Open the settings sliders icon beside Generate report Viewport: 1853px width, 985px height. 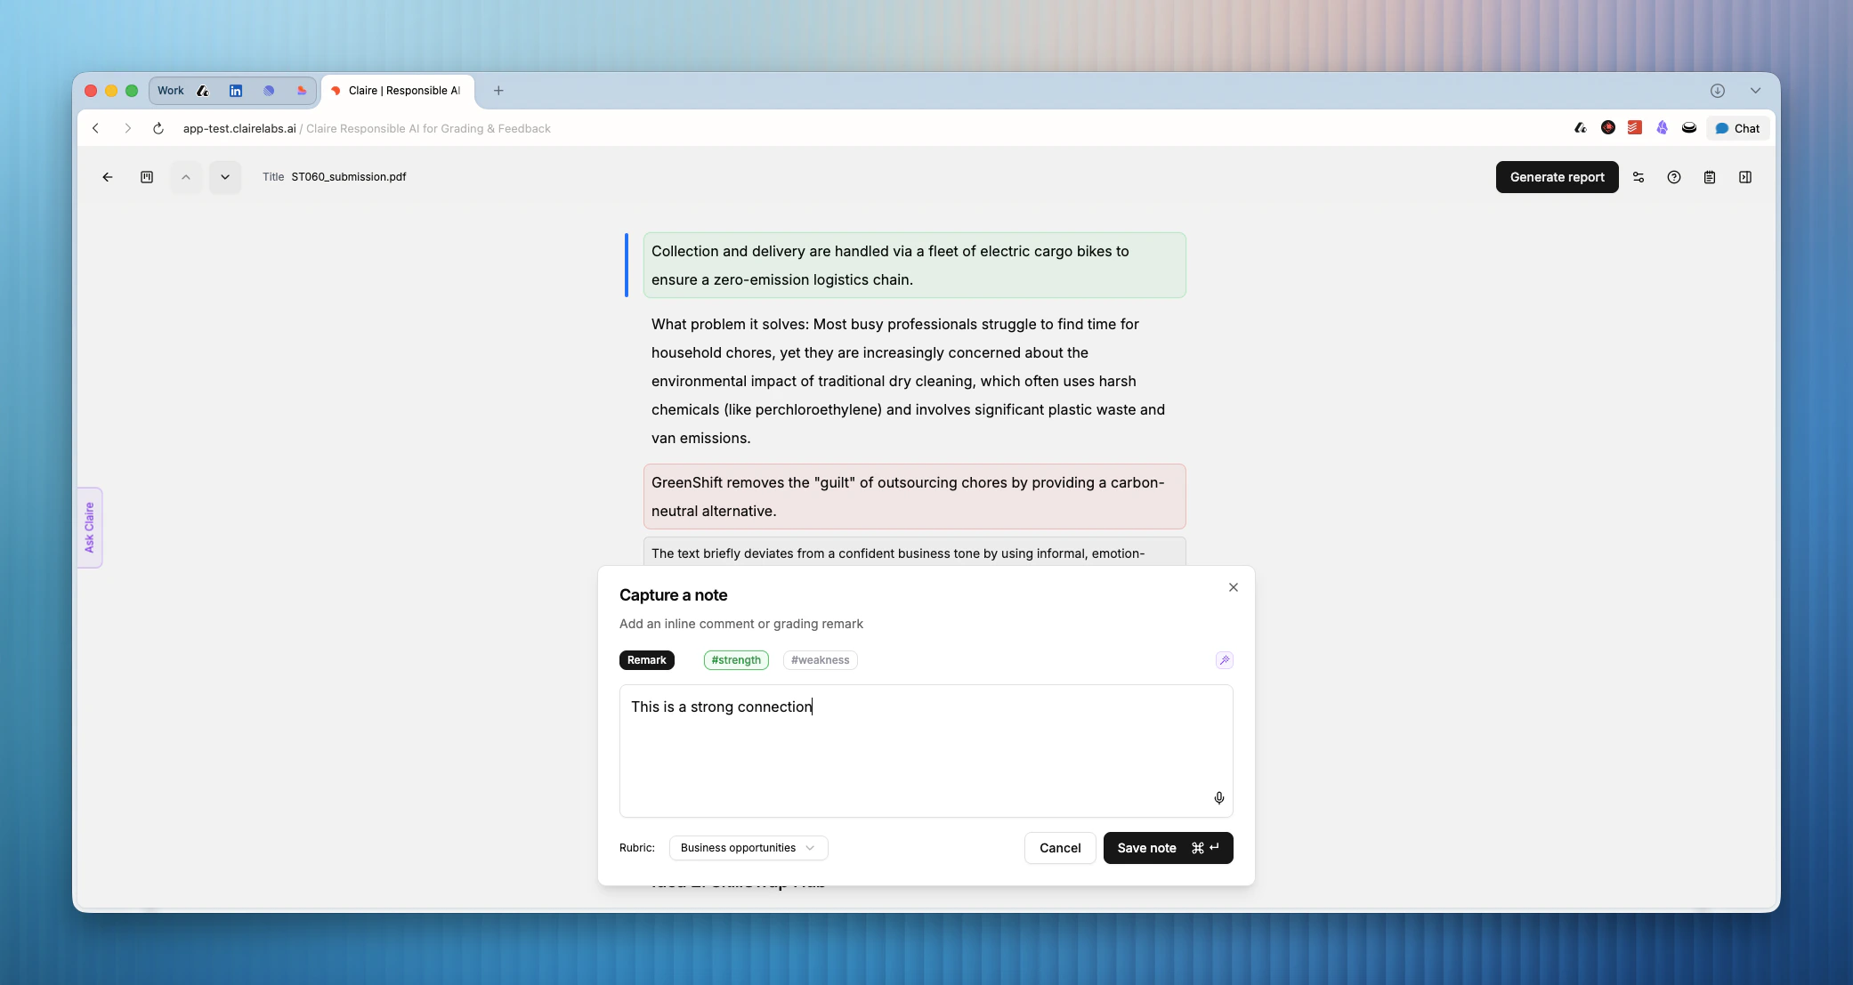pyautogui.click(x=1638, y=177)
